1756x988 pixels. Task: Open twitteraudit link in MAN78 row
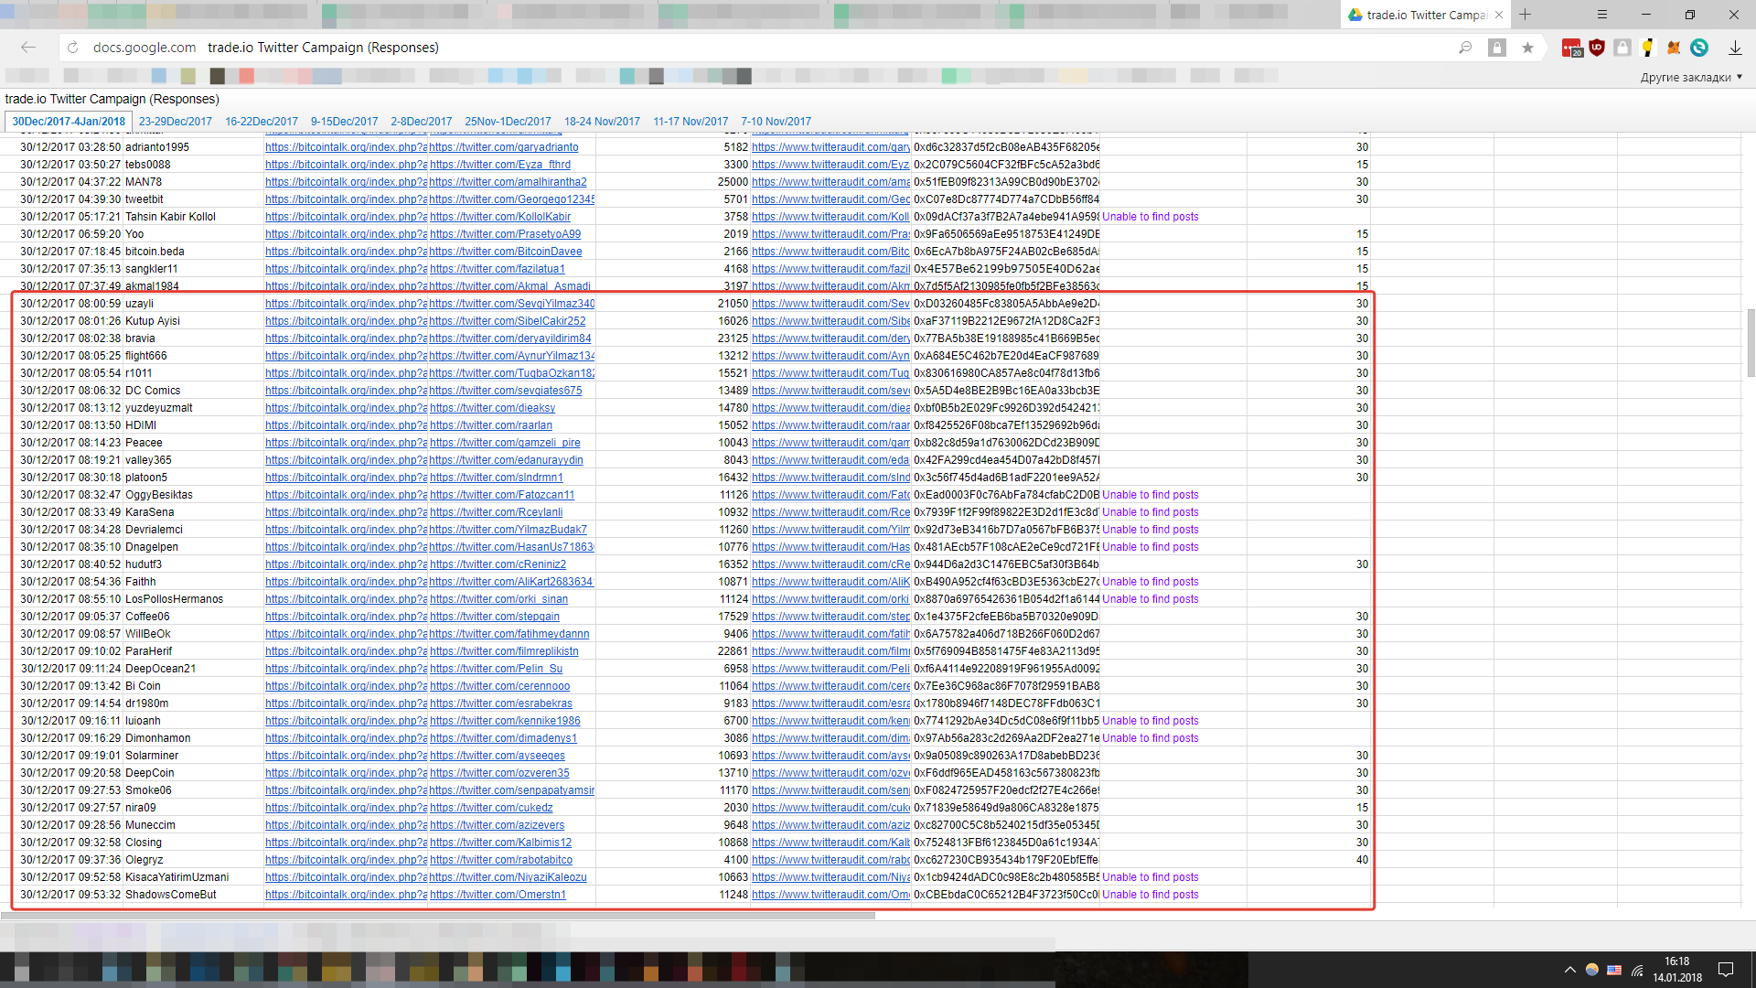coord(830,182)
